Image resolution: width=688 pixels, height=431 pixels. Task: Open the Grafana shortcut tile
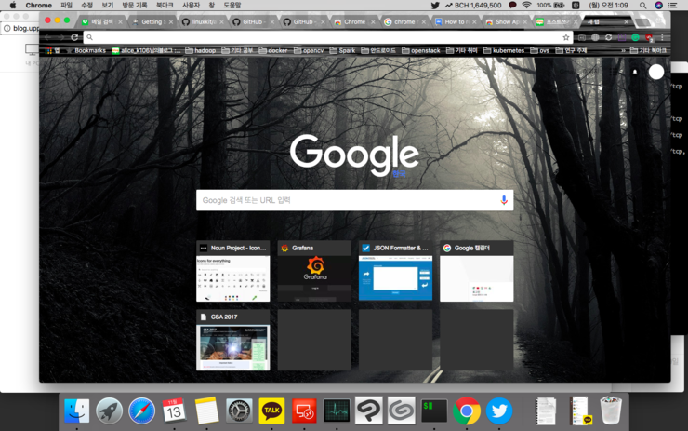point(314,271)
